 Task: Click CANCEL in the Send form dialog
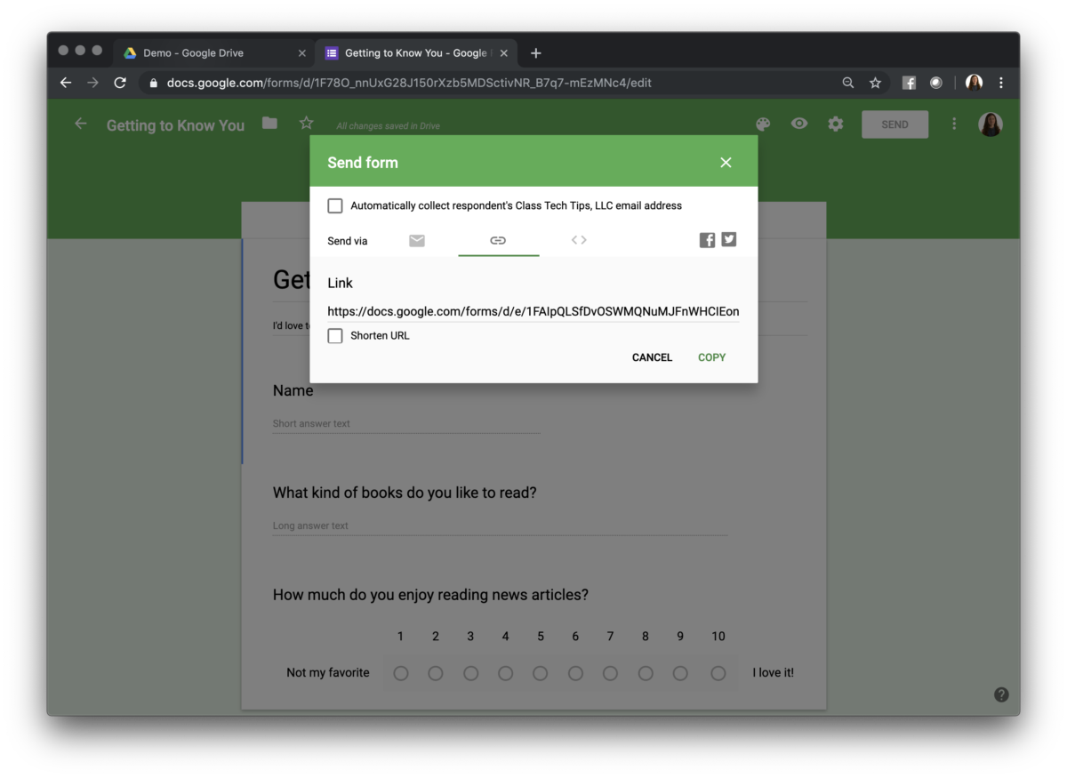pyautogui.click(x=652, y=357)
